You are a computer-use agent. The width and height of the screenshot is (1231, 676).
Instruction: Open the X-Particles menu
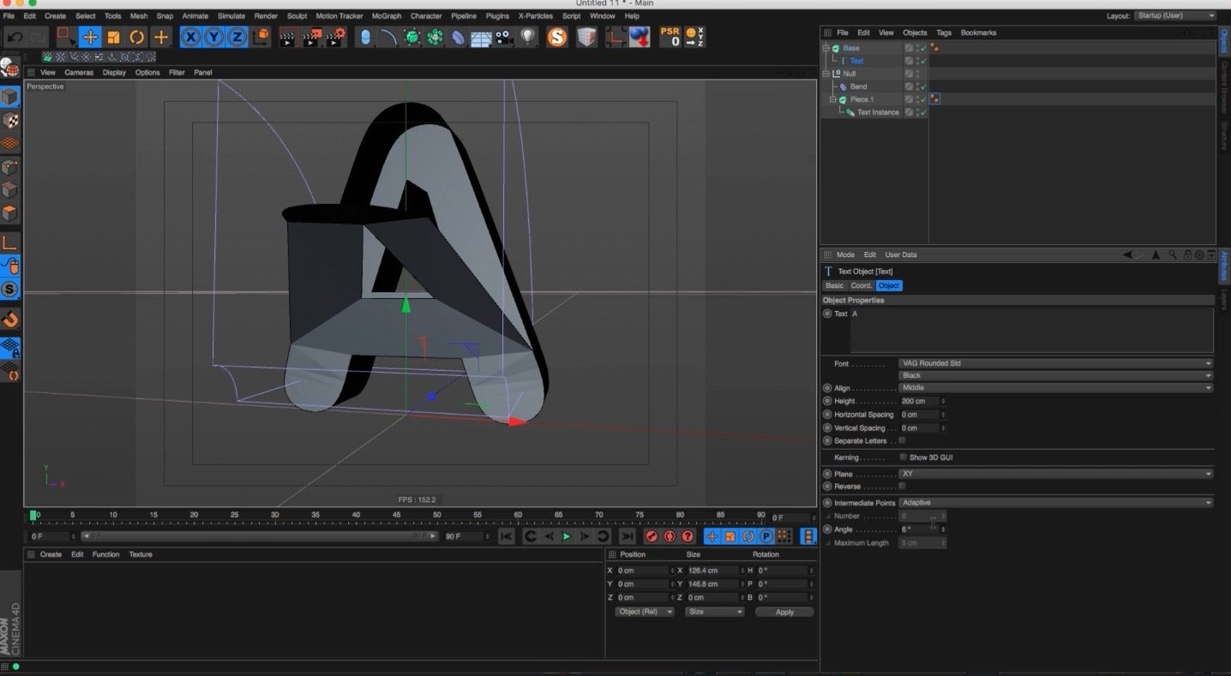pos(536,15)
